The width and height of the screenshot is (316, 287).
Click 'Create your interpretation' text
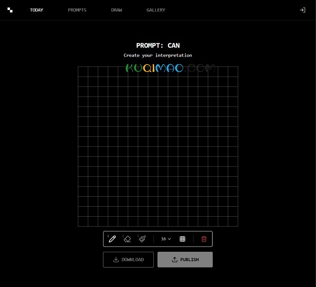coord(158,55)
